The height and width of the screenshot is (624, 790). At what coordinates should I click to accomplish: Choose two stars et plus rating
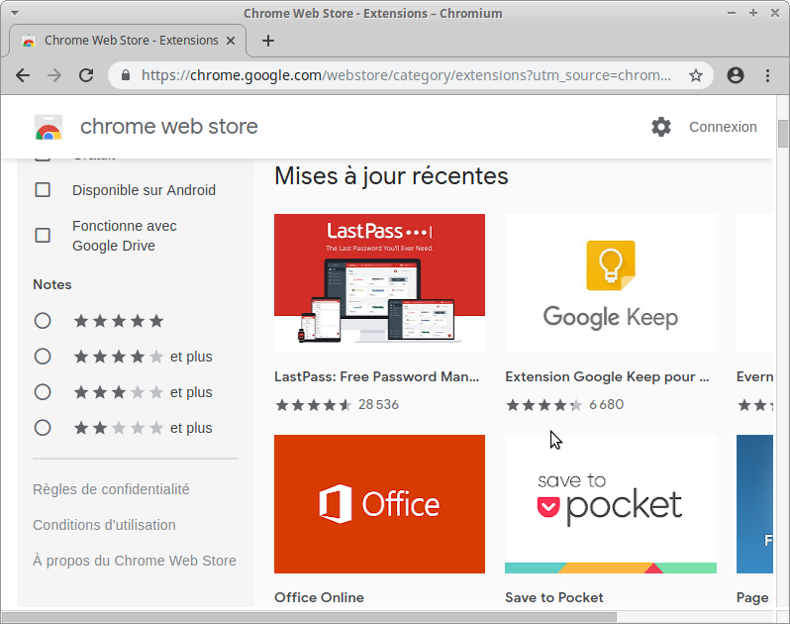[43, 428]
